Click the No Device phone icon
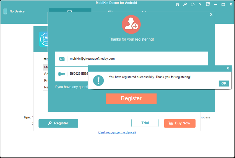The image size is (235, 158). coord(5,11)
